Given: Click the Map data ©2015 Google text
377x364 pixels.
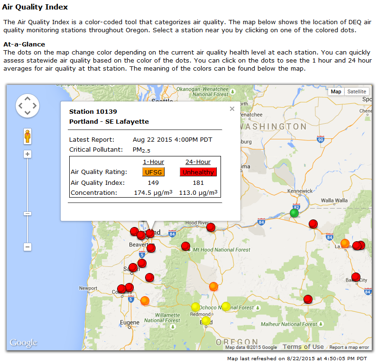Looking at the screenshot, I should [x=251, y=347].
